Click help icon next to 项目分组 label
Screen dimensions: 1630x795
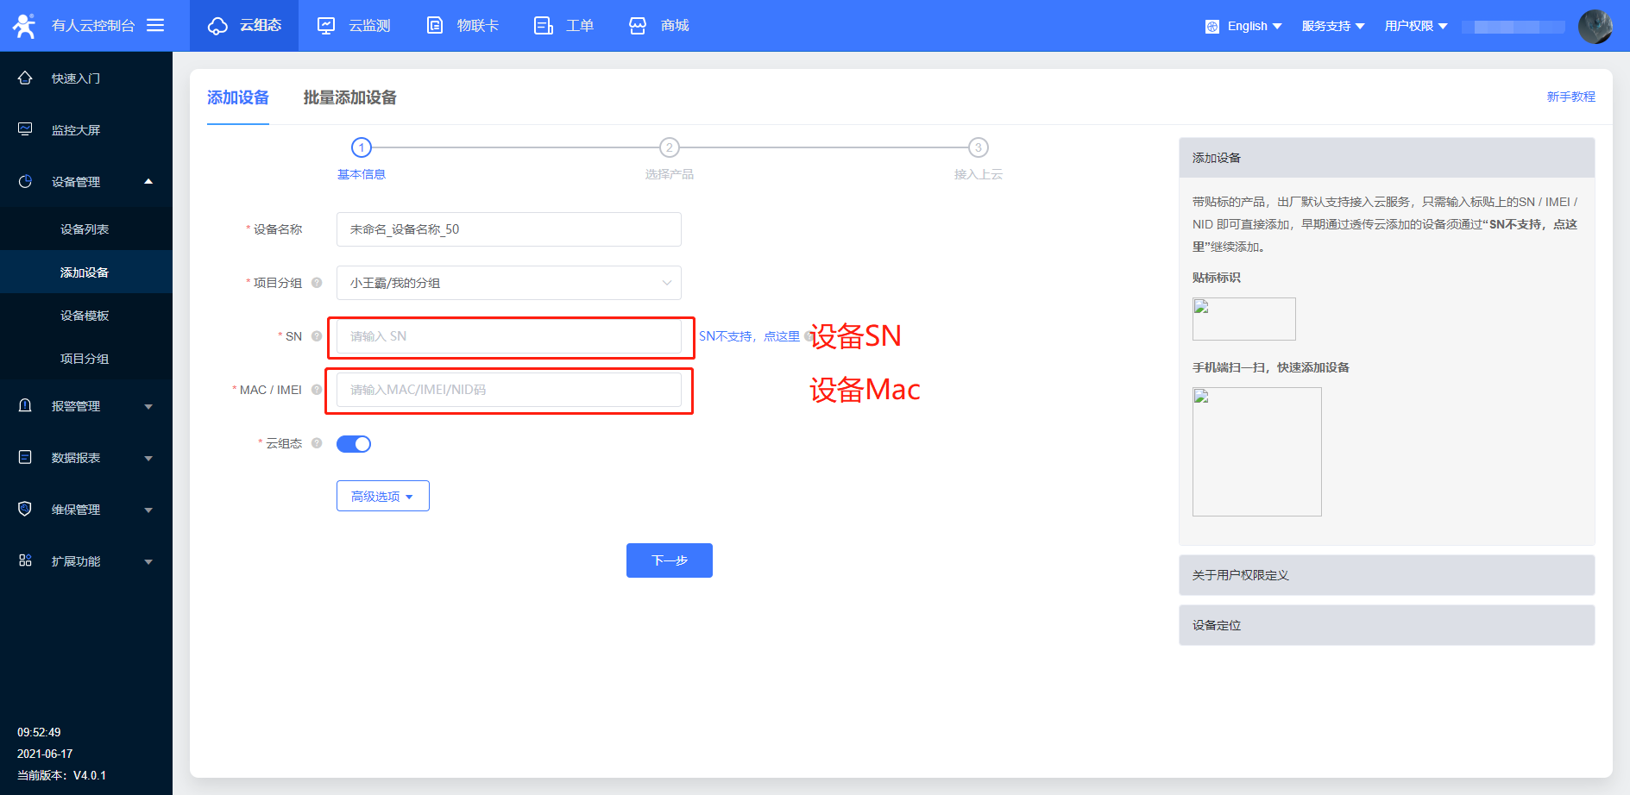click(317, 283)
